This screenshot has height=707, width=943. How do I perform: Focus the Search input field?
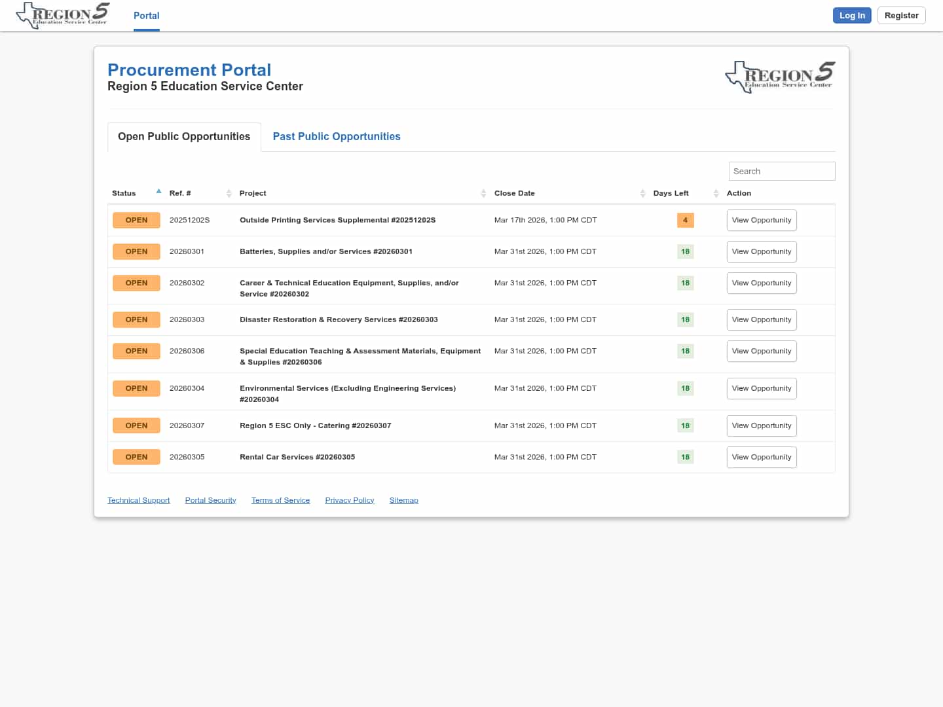(781, 172)
